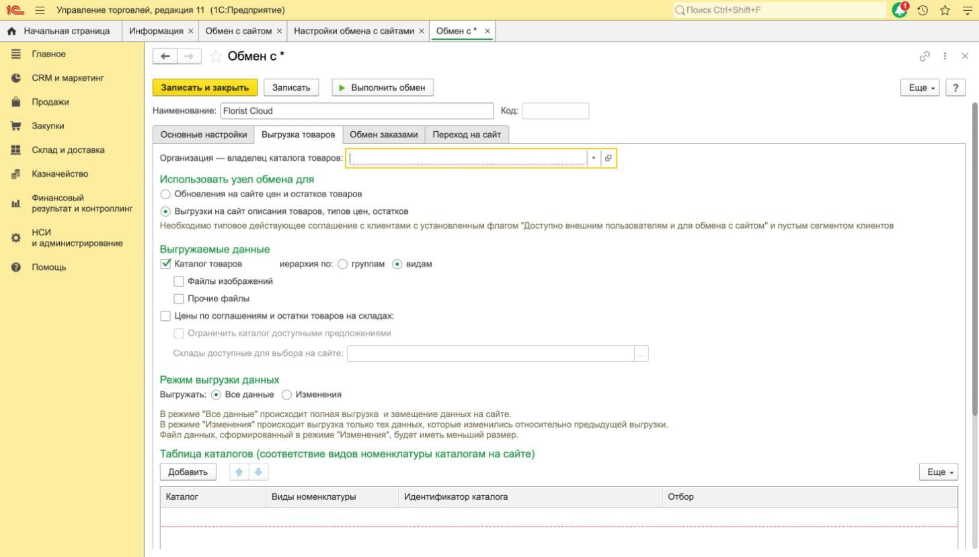This screenshot has width=979, height=557.
Task: Switch to Основные настройки tab
Action: click(x=204, y=135)
